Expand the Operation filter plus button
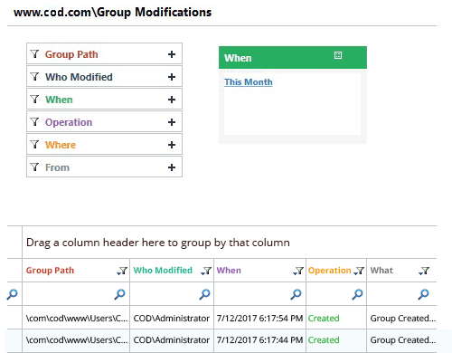 (172, 122)
